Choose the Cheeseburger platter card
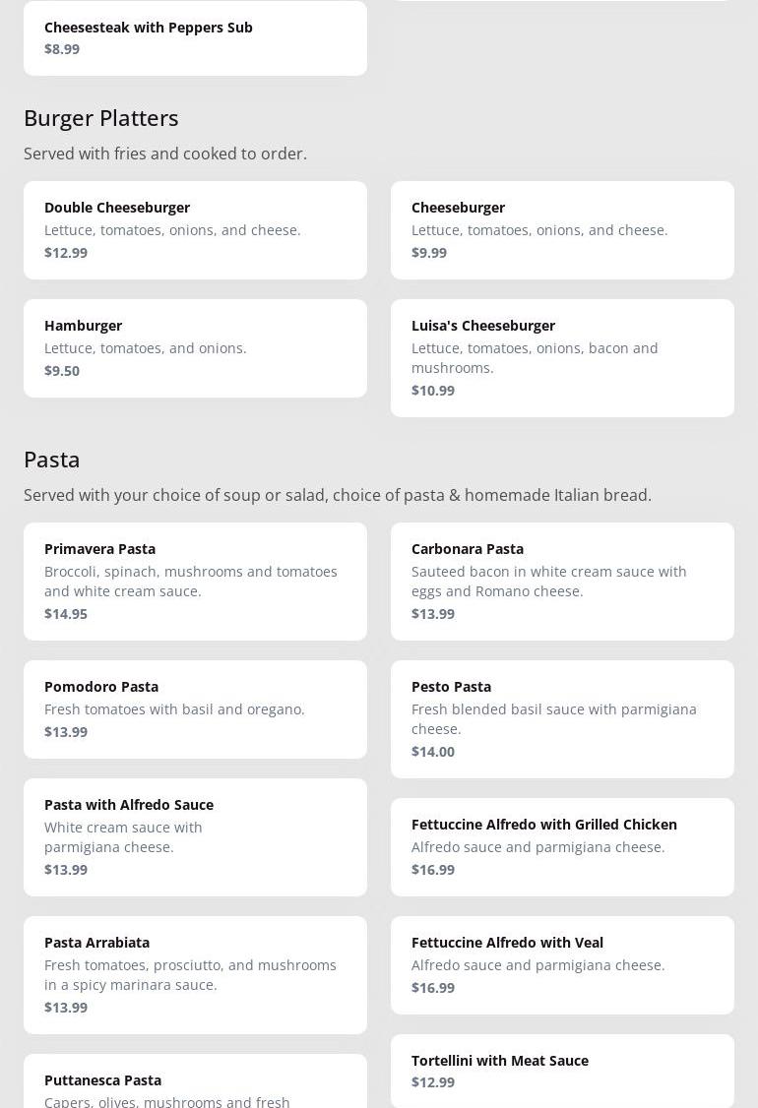 point(562,229)
